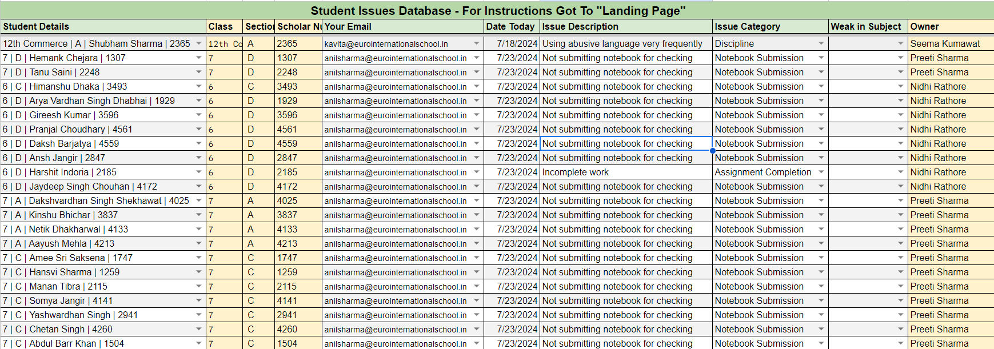Click the blue fill handle of selected cell
Viewport: 994px width, 349px height.
point(712,151)
